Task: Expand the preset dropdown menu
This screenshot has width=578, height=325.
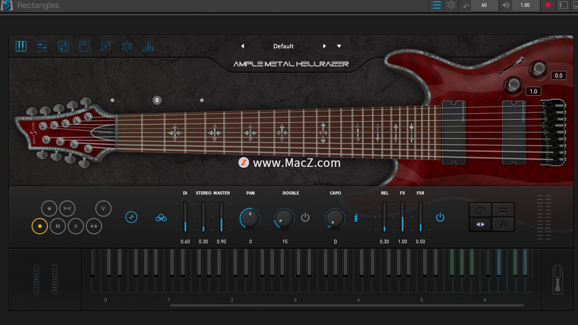Action: coord(339,46)
